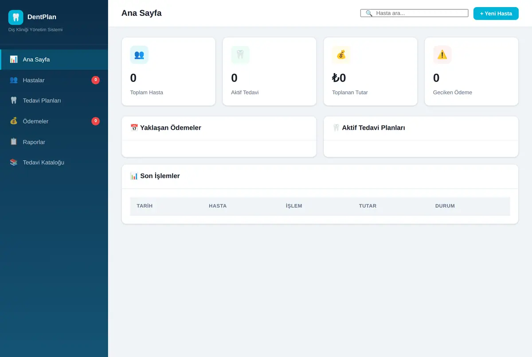This screenshot has width=532, height=357.
Task: Focus the Hasta ara search field
Action: (x=415, y=13)
